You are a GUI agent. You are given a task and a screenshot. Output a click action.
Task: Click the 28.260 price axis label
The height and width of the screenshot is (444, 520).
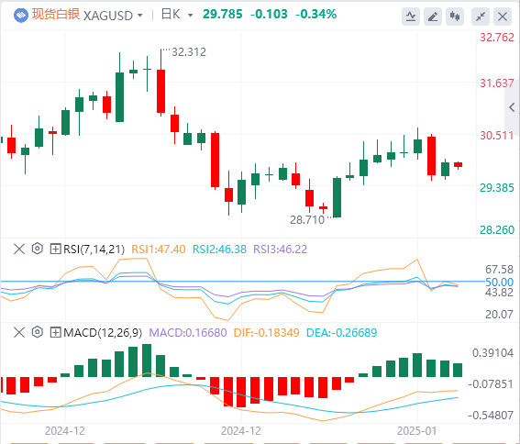pyautogui.click(x=497, y=229)
